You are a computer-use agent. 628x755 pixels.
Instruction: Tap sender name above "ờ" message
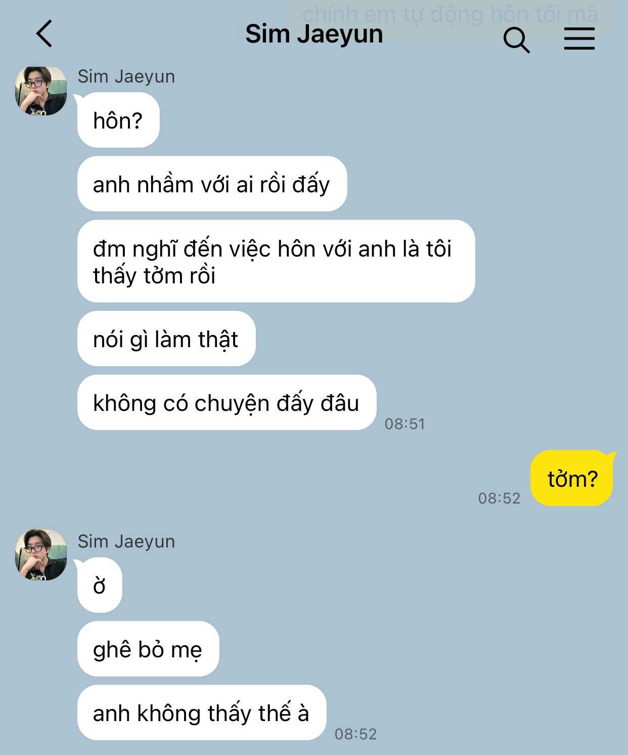coord(126,541)
